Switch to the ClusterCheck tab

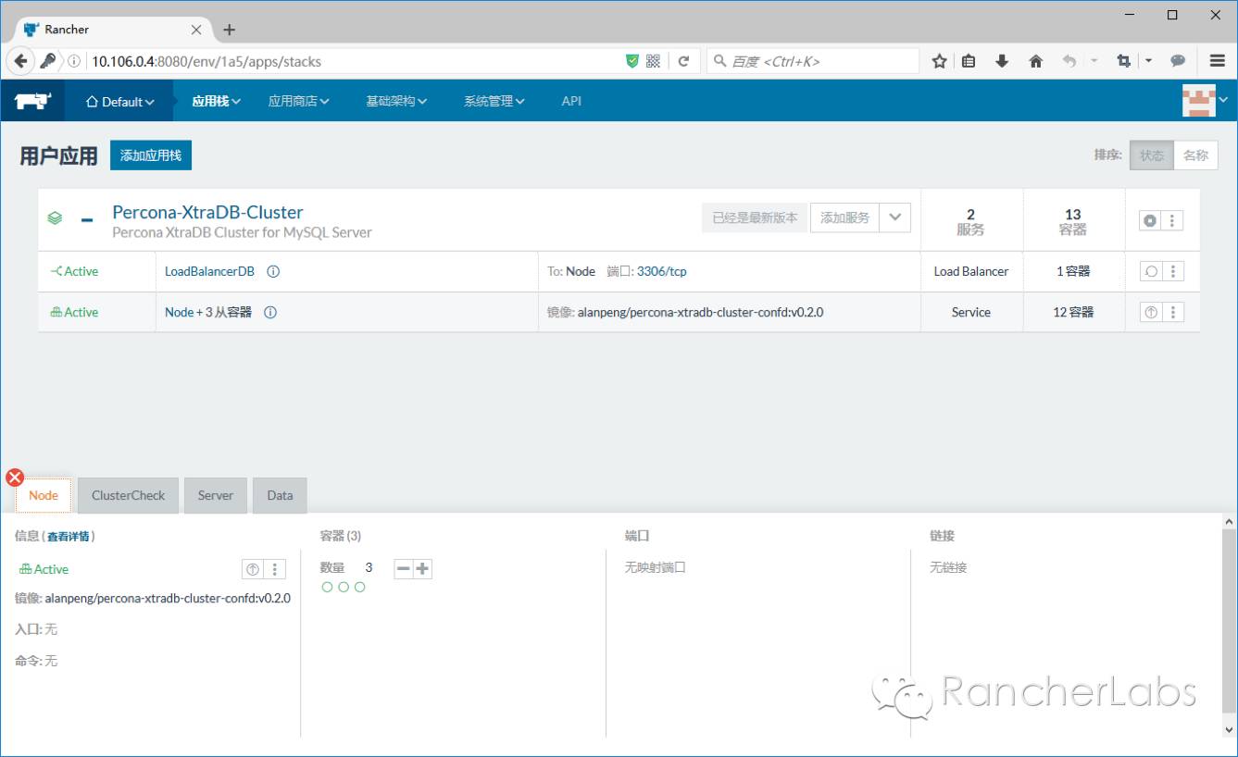(x=128, y=495)
